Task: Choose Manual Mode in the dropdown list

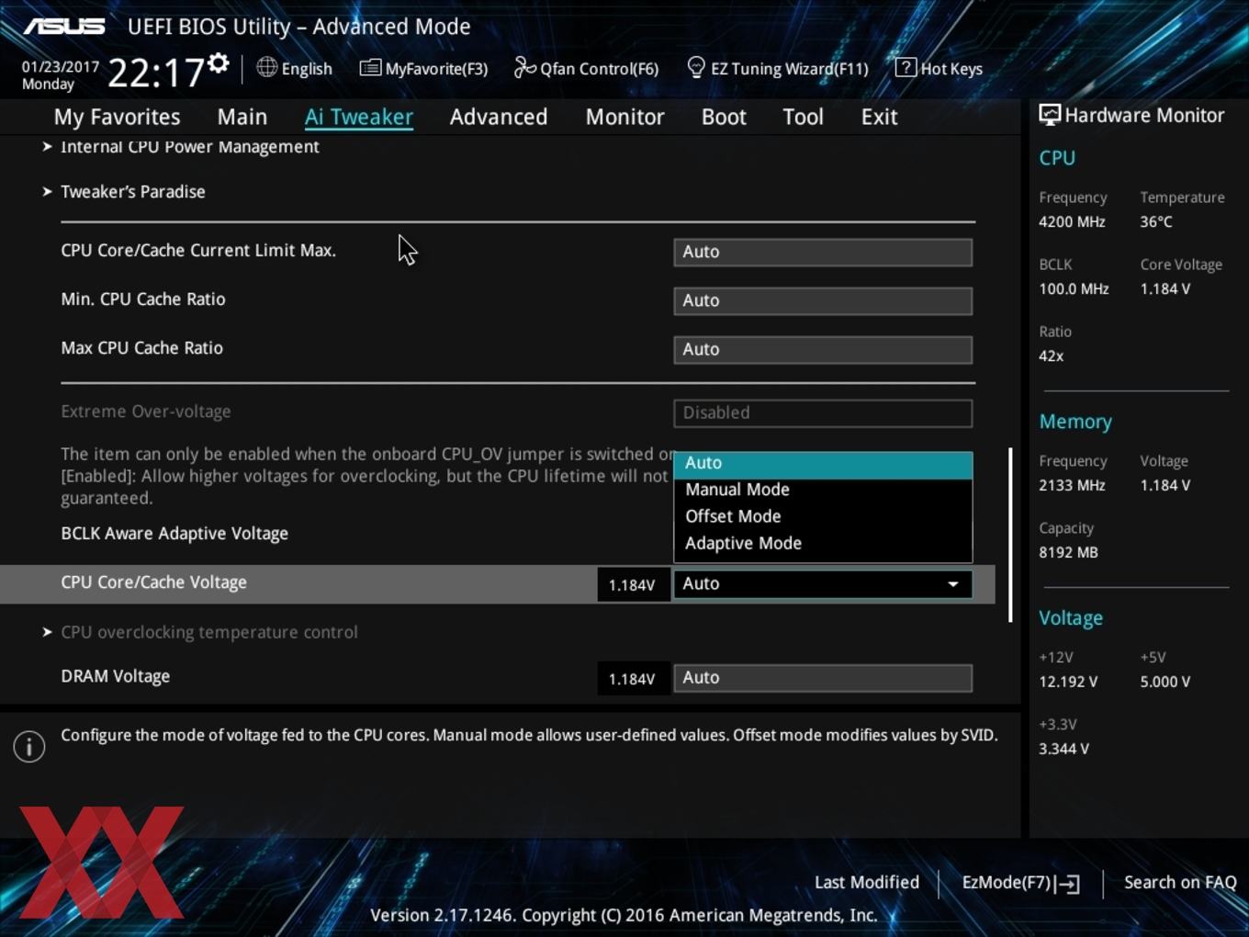Action: (x=823, y=490)
